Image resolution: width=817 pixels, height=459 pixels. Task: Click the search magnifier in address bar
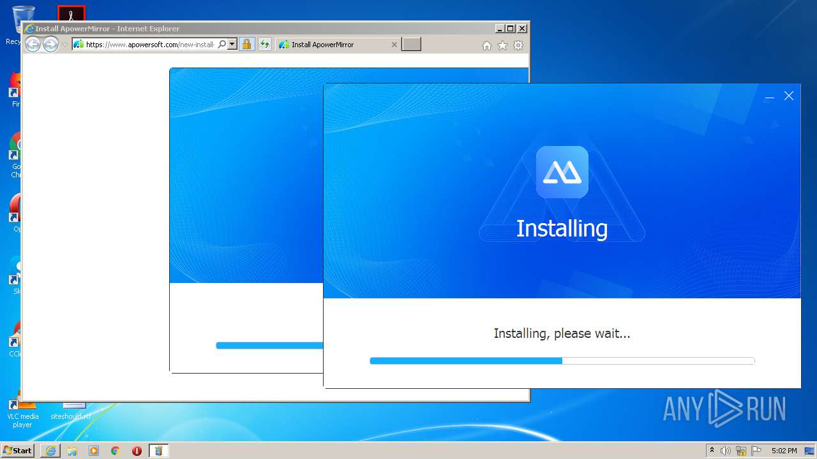[221, 45]
